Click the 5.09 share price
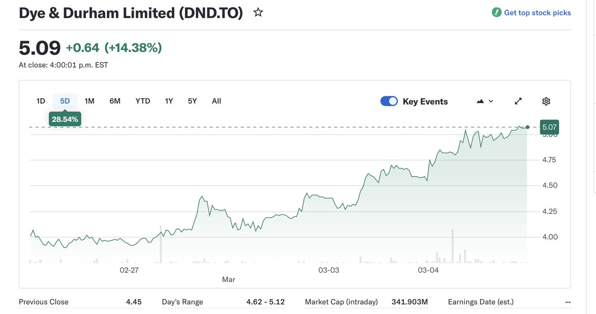This screenshot has width=596, height=314. tap(40, 48)
